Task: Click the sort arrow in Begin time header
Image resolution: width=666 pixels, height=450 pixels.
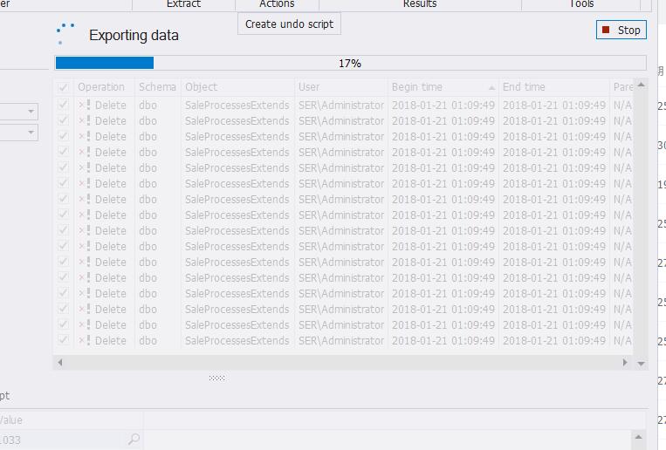Action: [x=491, y=88]
